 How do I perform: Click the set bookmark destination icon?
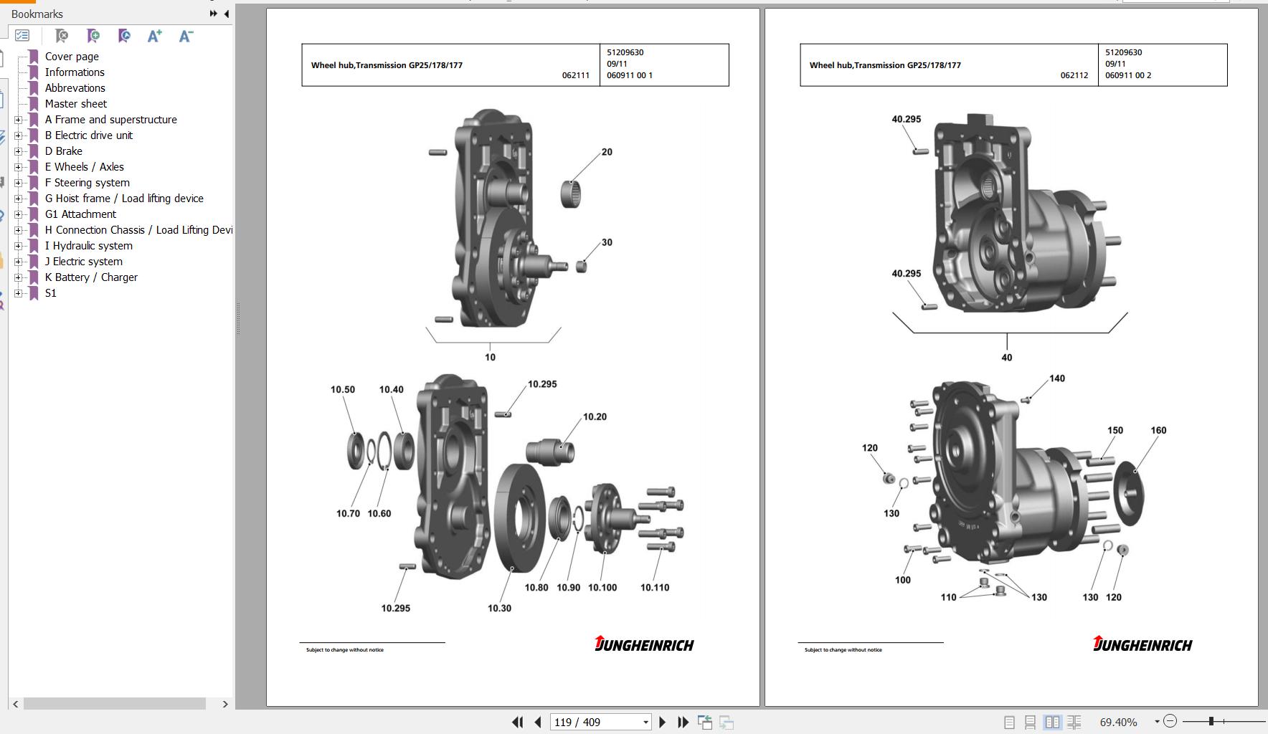124,35
